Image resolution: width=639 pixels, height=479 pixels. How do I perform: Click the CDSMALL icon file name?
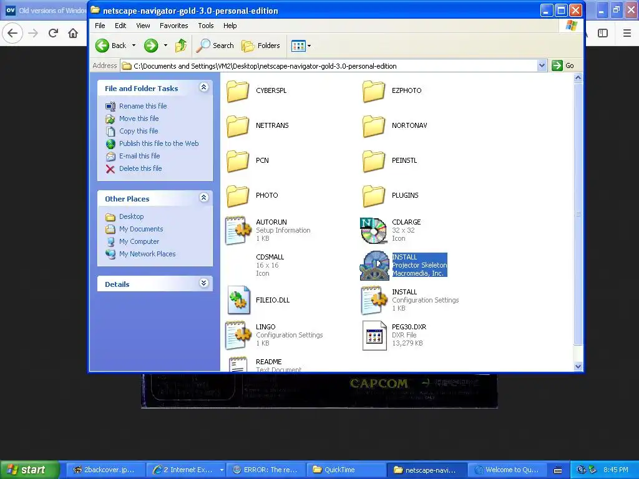coord(270,257)
